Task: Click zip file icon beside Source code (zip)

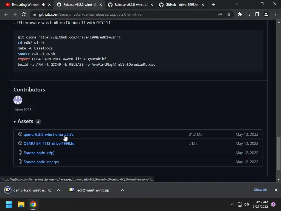Action: [x=20, y=152]
